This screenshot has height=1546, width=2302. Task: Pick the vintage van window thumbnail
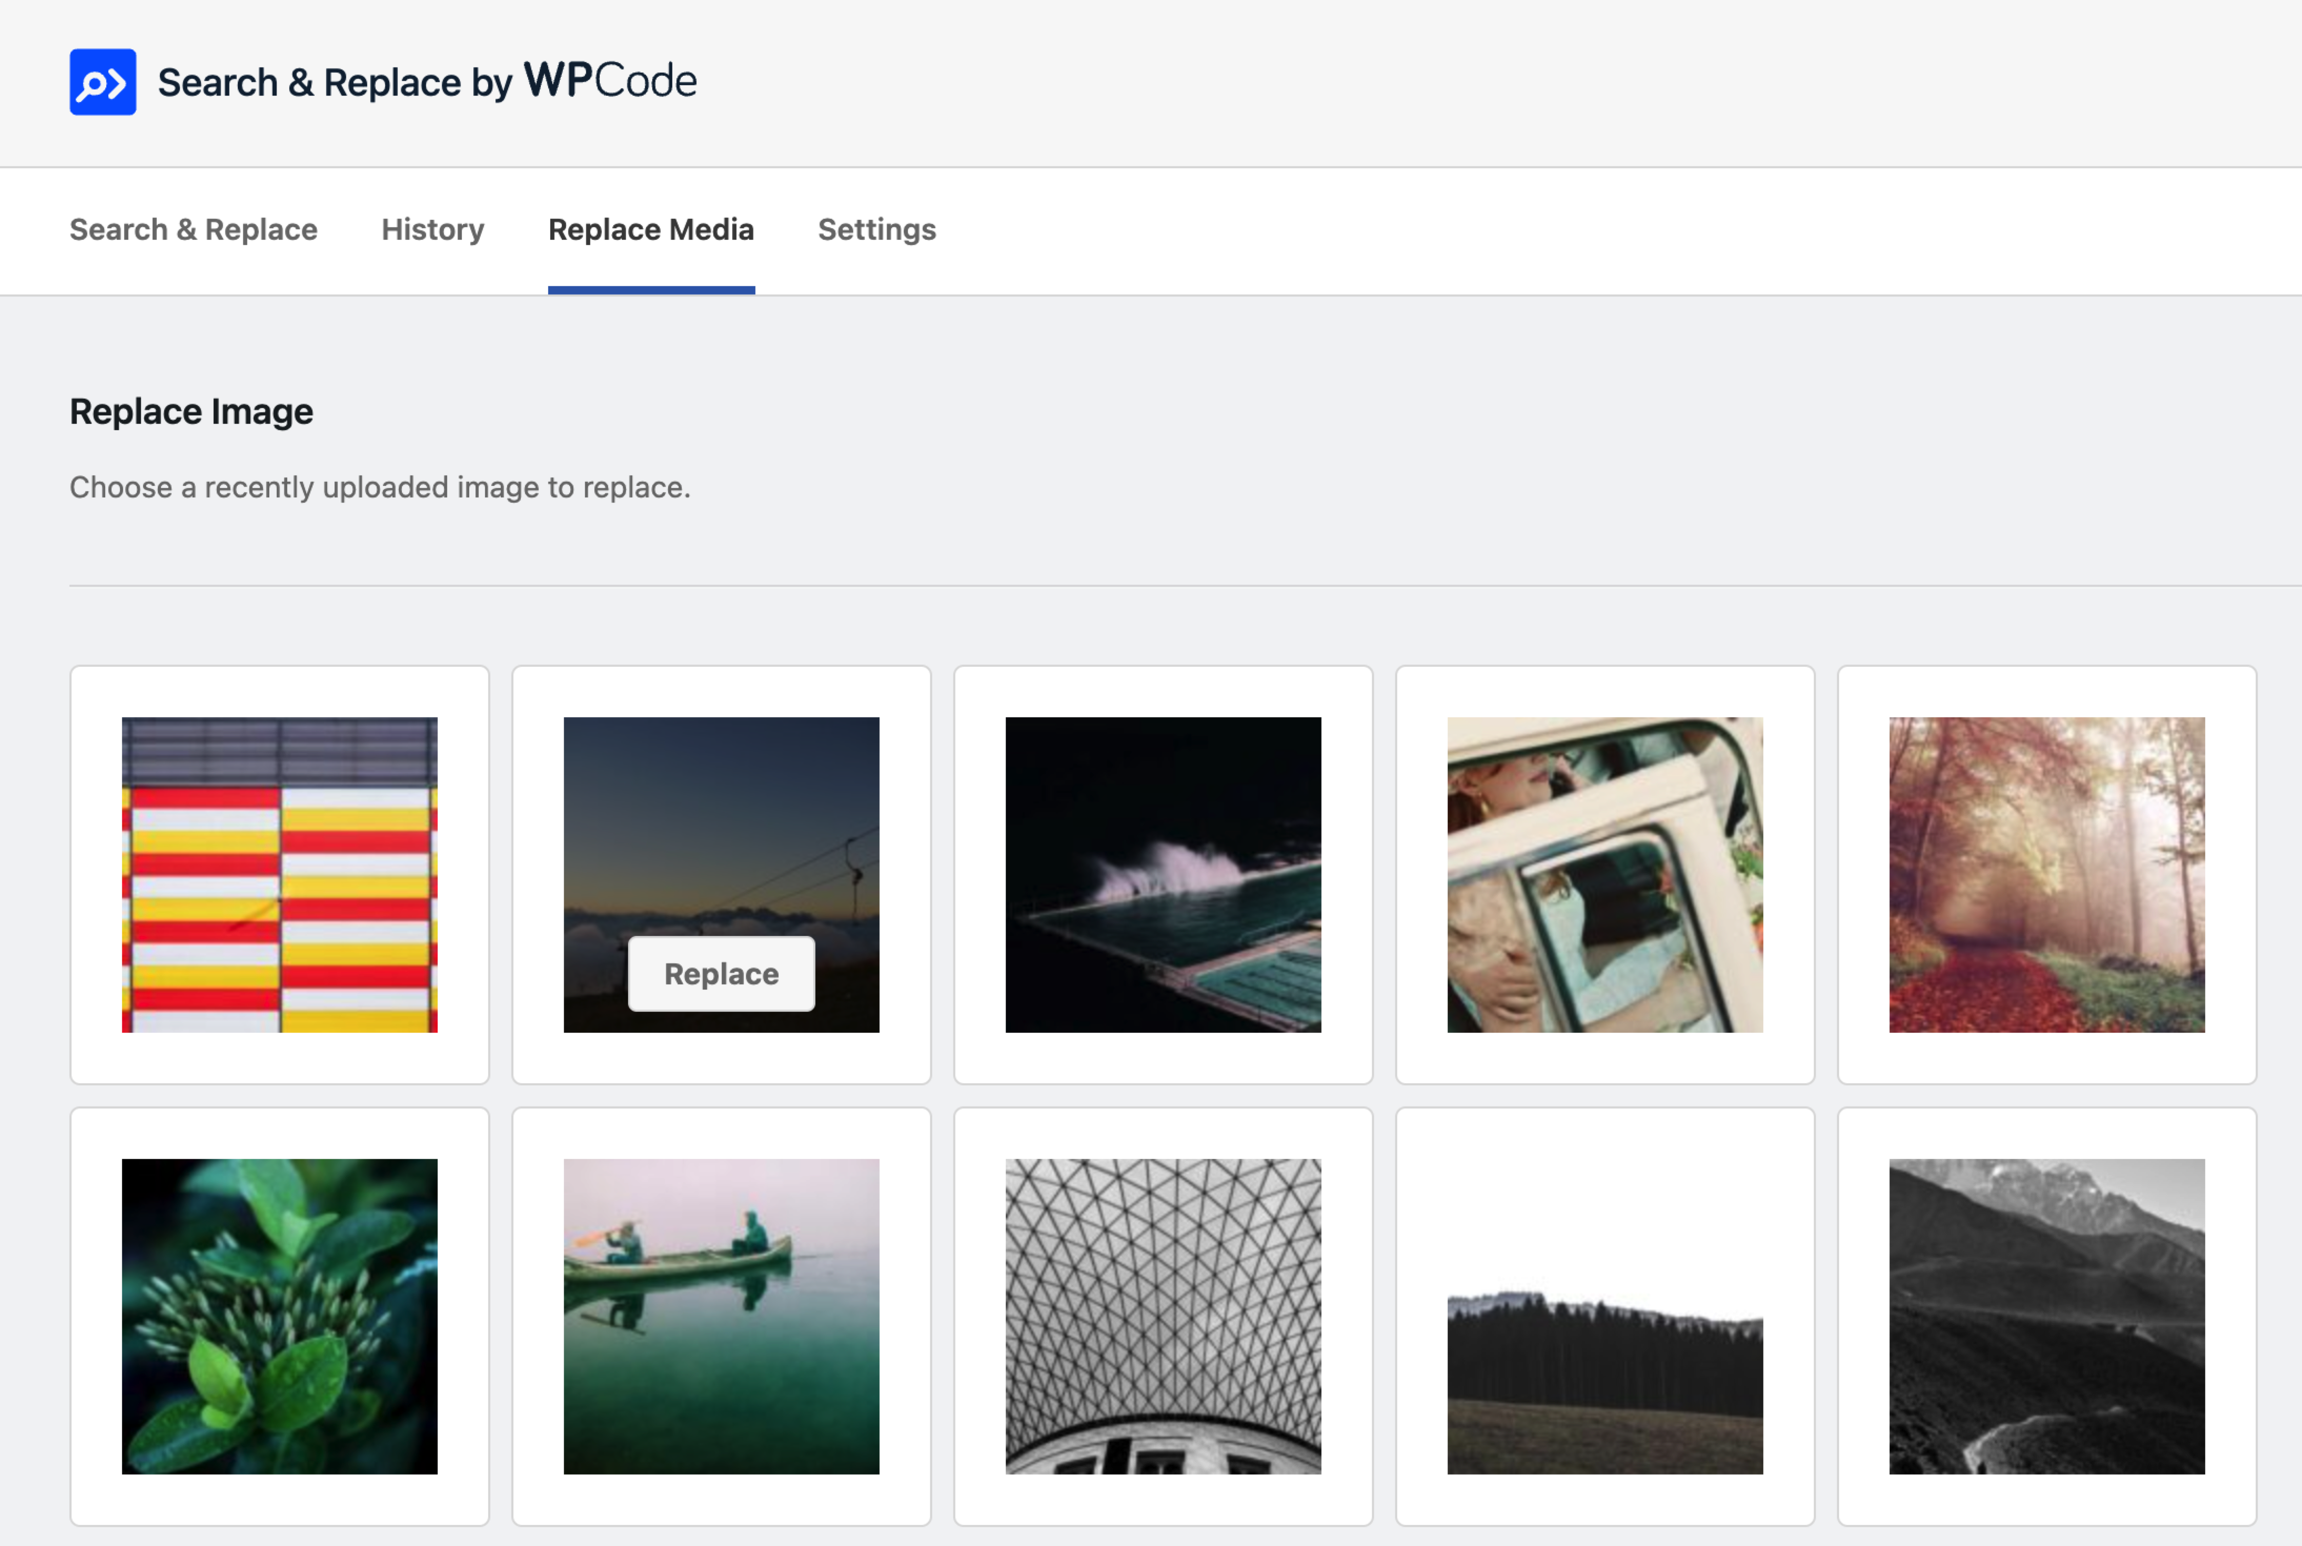click(x=1604, y=874)
